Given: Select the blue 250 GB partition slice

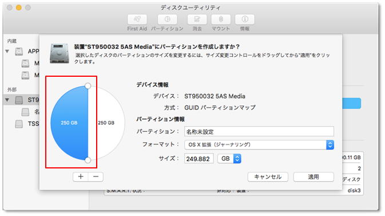Looking at the screenshot, I should [x=69, y=123].
